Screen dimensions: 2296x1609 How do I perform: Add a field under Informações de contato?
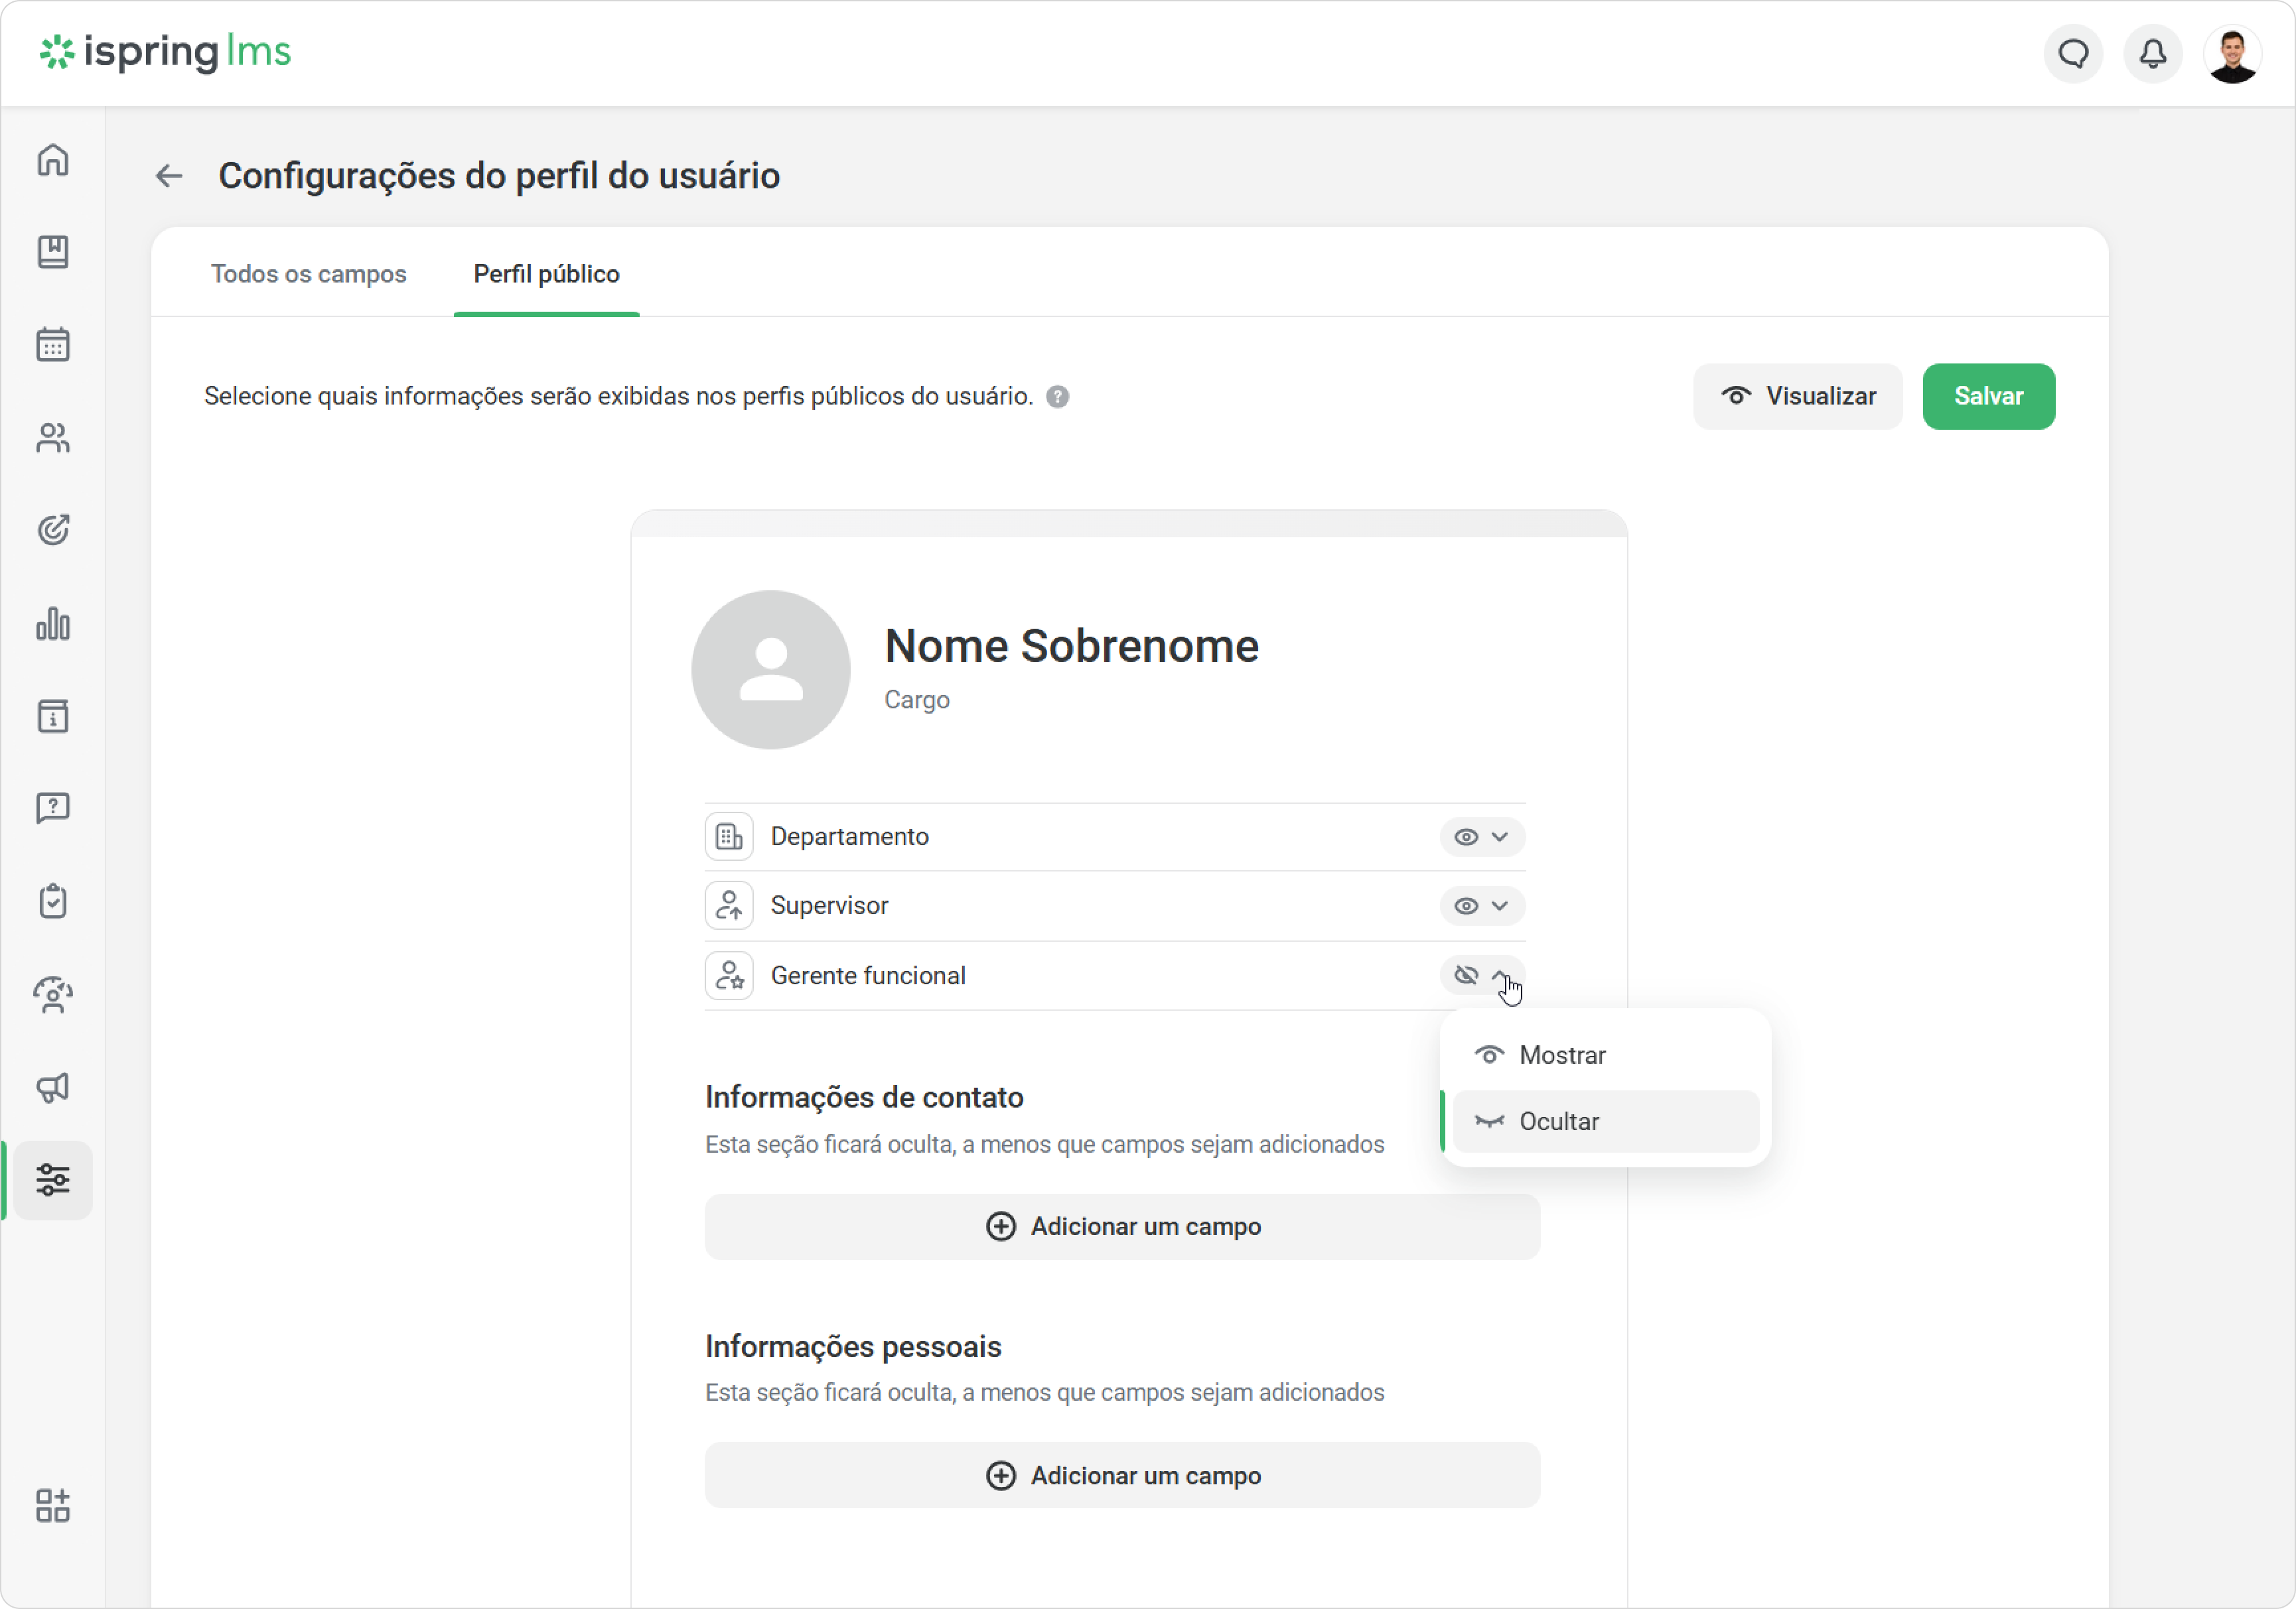tap(1122, 1226)
